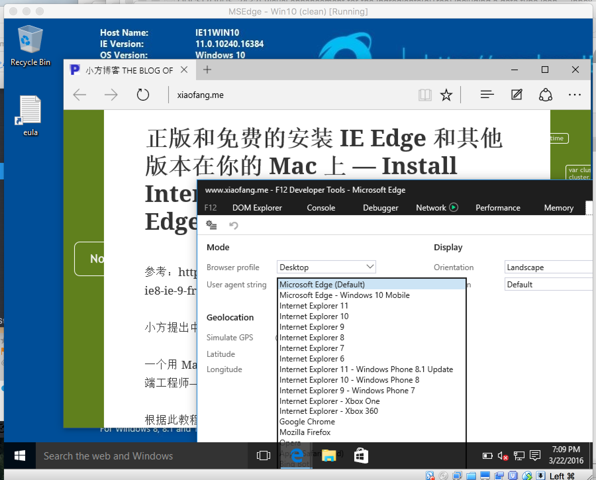Open the Edge taskbar icon

point(296,456)
